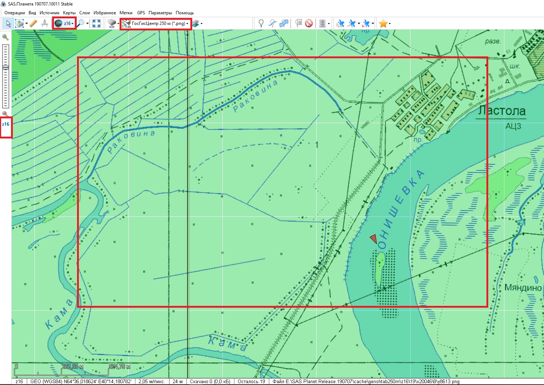Open the placemark manager list
The image size is (544, 385).
click(299, 23)
